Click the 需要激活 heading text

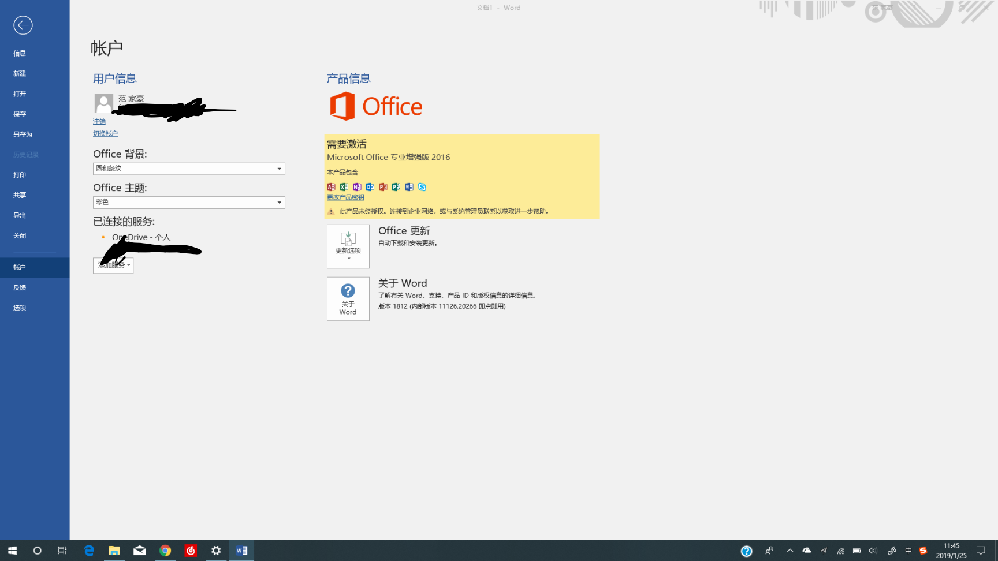pyautogui.click(x=347, y=144)
